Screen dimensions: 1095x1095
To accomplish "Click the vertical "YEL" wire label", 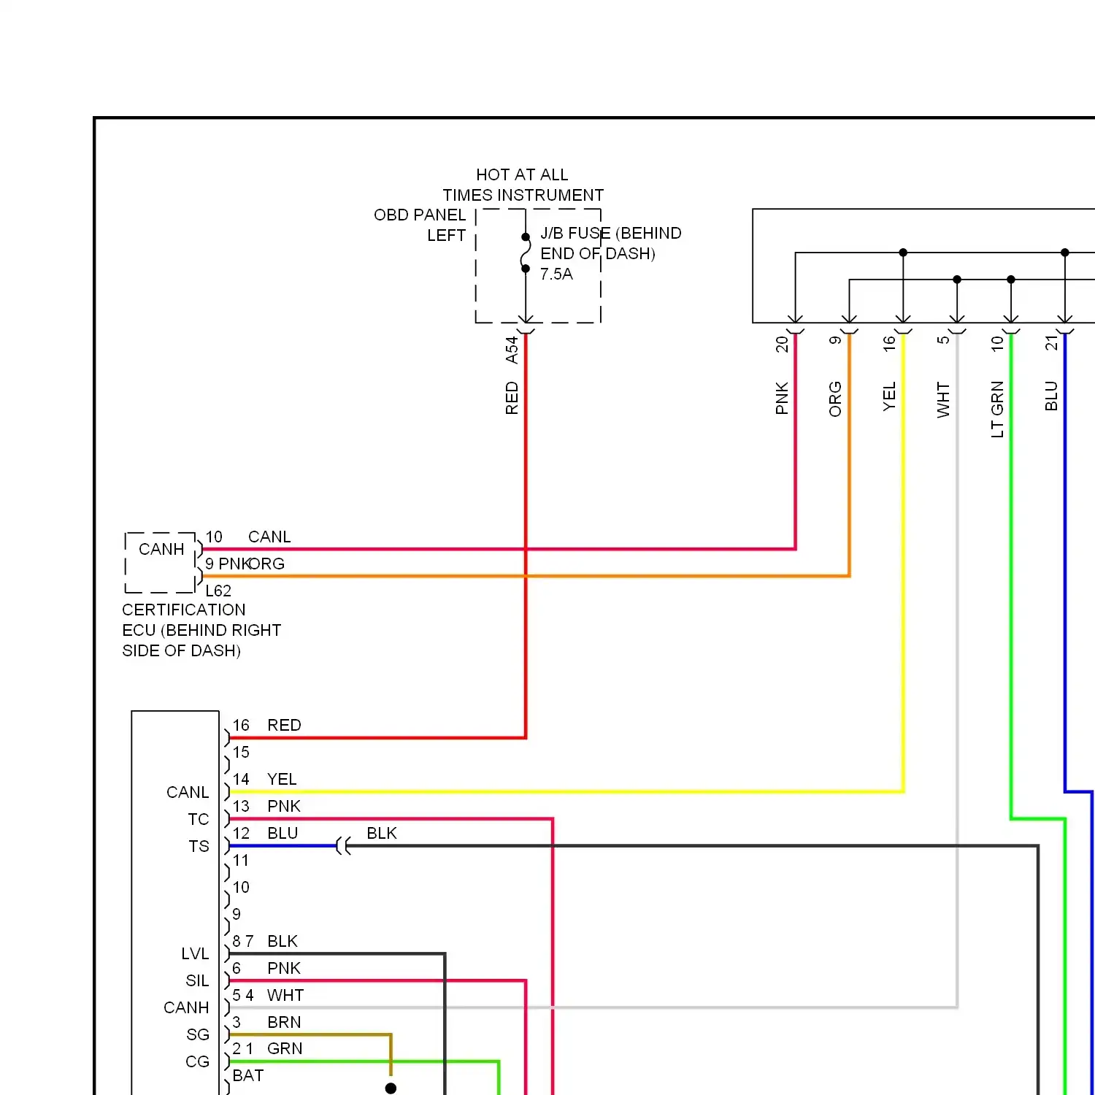I will pyautogui.click(x=889, y=397).
